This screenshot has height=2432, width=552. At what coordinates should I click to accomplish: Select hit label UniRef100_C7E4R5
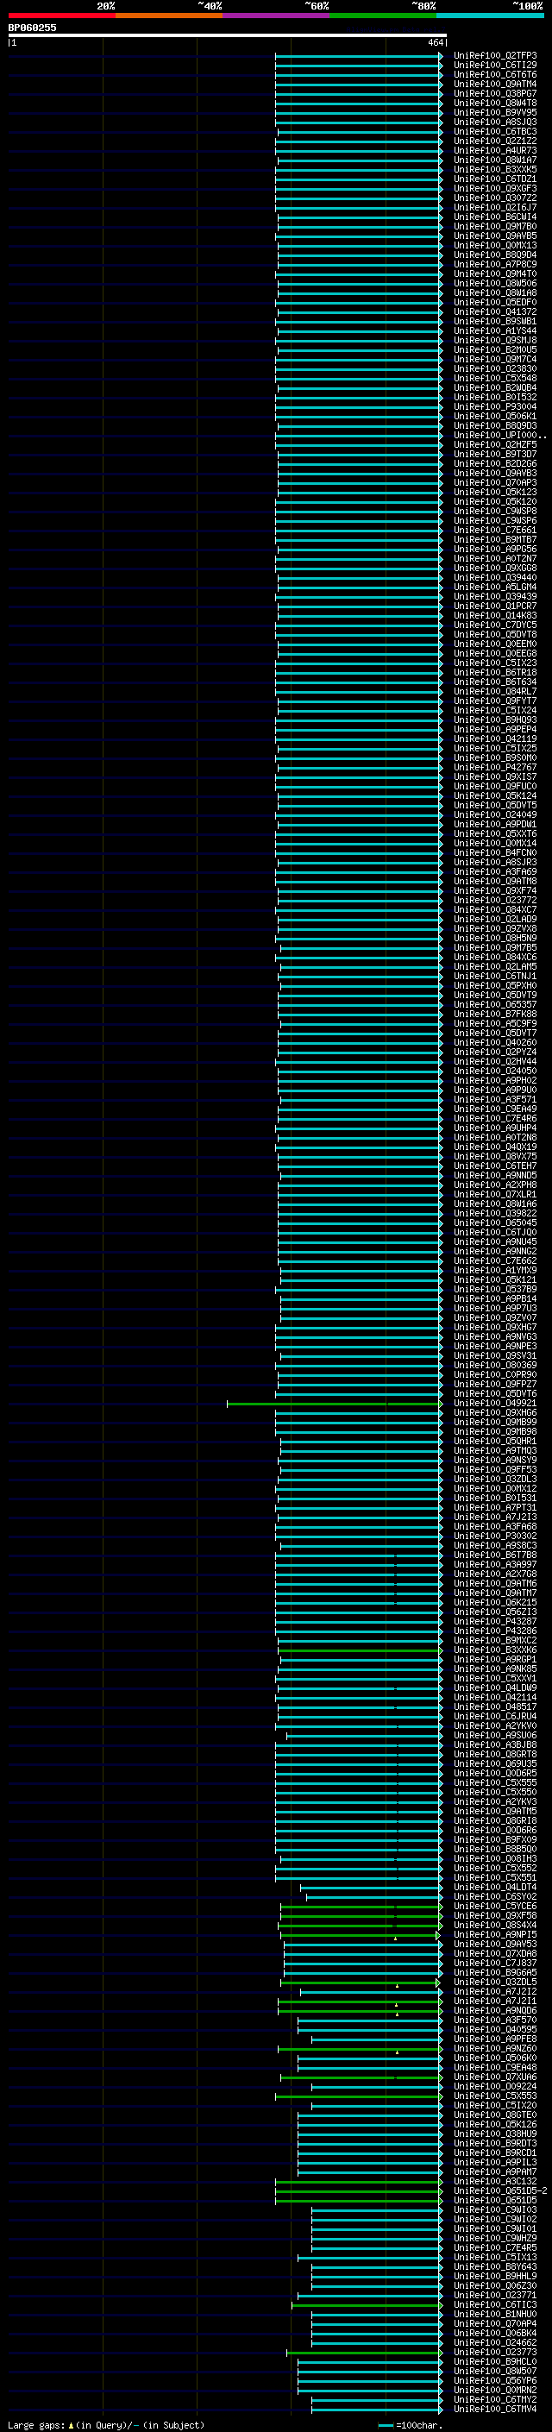(x=495, y=2248)
